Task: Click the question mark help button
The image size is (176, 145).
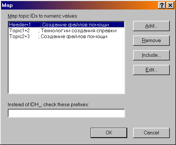Action: tap(162, 5)
